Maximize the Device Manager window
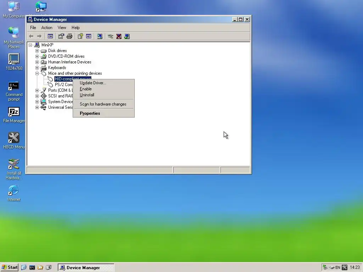 tap(241, 19)
